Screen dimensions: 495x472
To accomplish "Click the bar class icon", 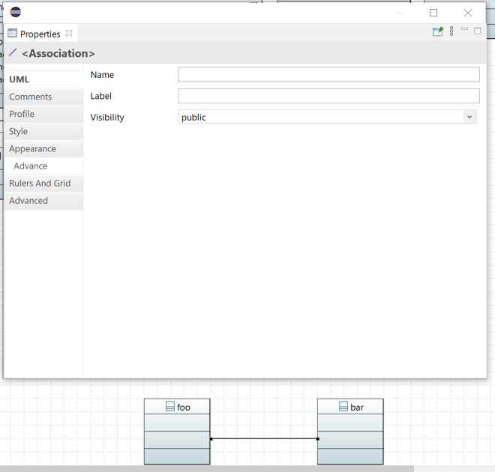I will pos(343,406).
